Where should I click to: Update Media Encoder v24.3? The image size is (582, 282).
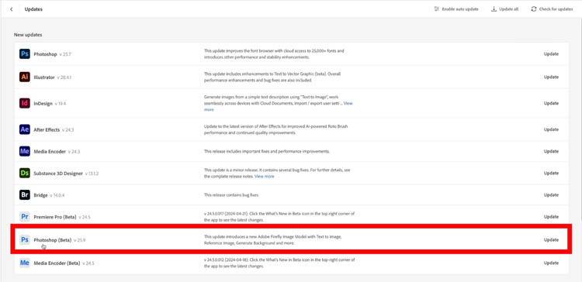click(551, 151)
